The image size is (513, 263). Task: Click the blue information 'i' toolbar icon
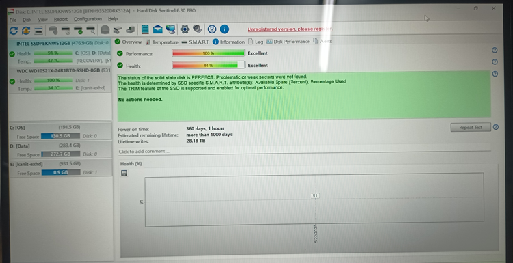click(x=224, y=29)
